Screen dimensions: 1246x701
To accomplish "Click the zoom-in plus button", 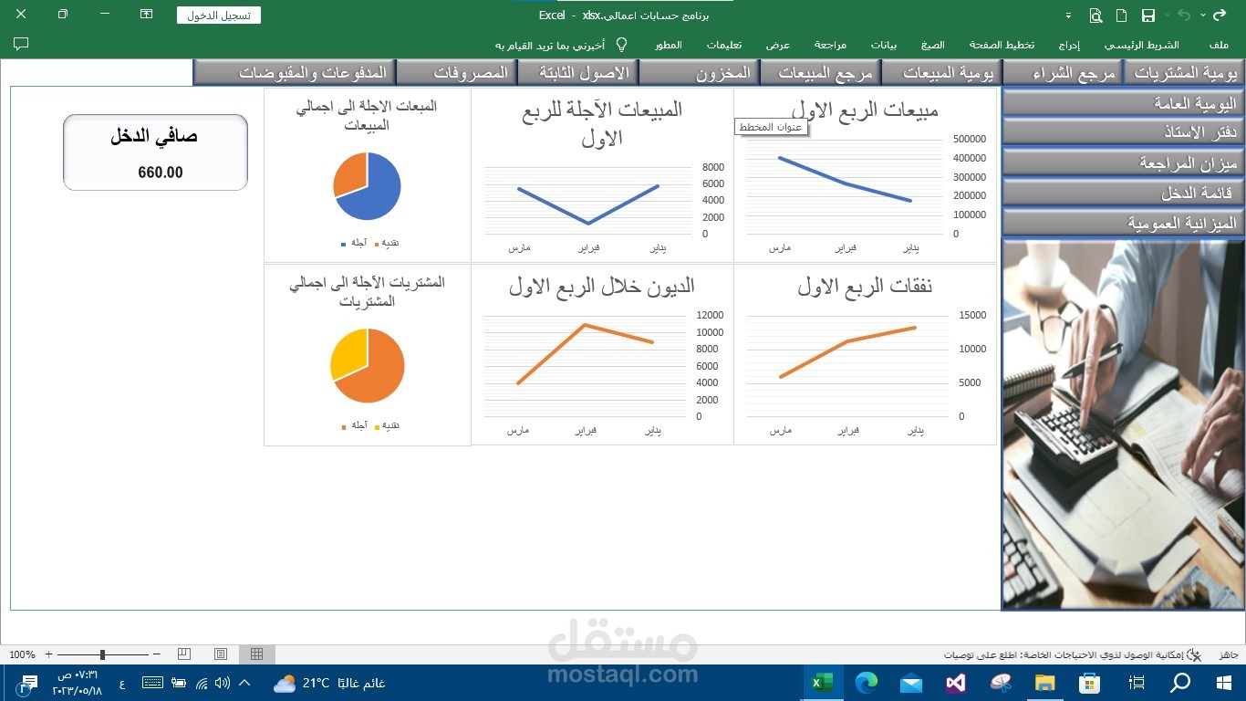I will tap(49, 654).
